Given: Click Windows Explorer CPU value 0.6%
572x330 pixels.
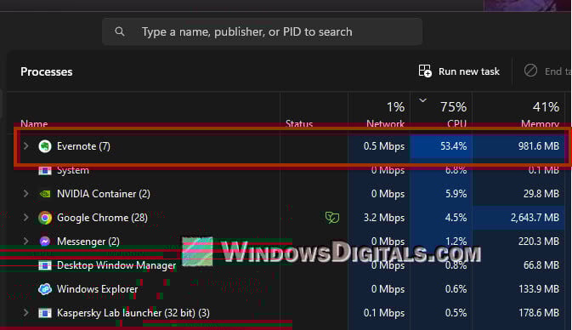Looking at the screenshot, I should tap(456, 289).
